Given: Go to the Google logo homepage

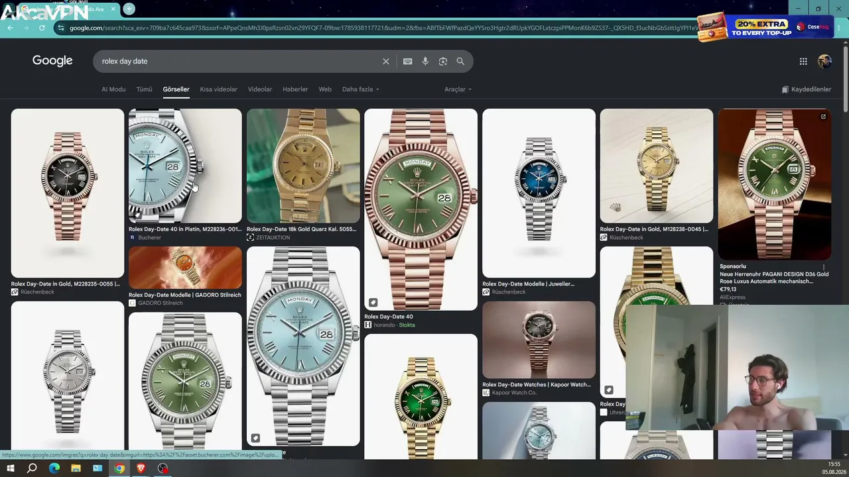Looking at the screenshot, I should (52, 60).
